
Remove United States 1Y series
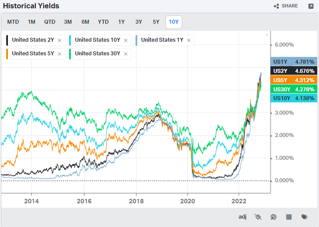click(189, 40)
